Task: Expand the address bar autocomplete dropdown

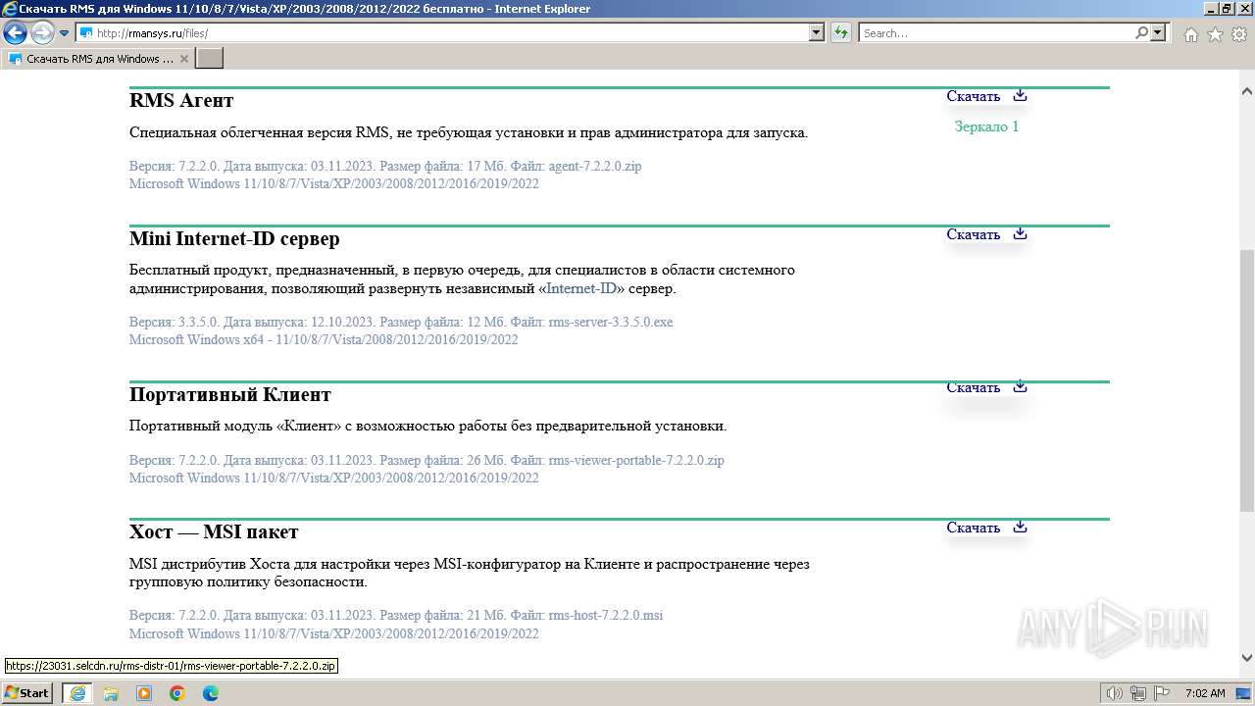Action: click(x=817, y=33)
